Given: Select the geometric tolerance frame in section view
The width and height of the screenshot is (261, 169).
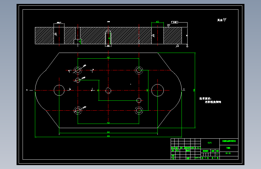Looking at the screenshot, I should (175, 22).
